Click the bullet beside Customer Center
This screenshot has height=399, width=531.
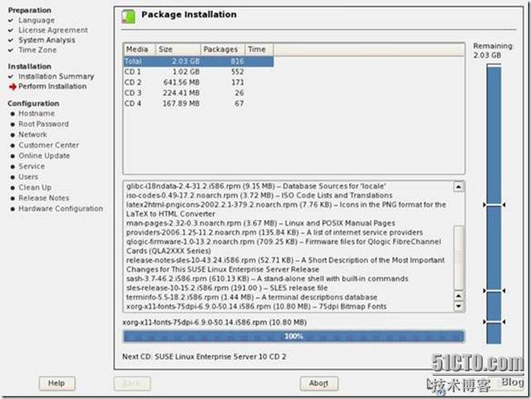[13, 145]
